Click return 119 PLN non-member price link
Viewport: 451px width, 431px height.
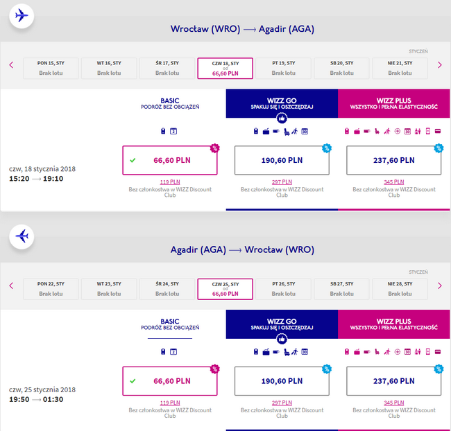click(x=170, y=403)
